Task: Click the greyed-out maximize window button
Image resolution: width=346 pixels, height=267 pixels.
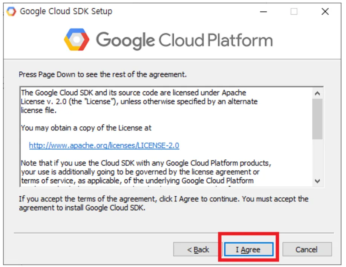Action: pyautogui.click(x=294, y=11)
